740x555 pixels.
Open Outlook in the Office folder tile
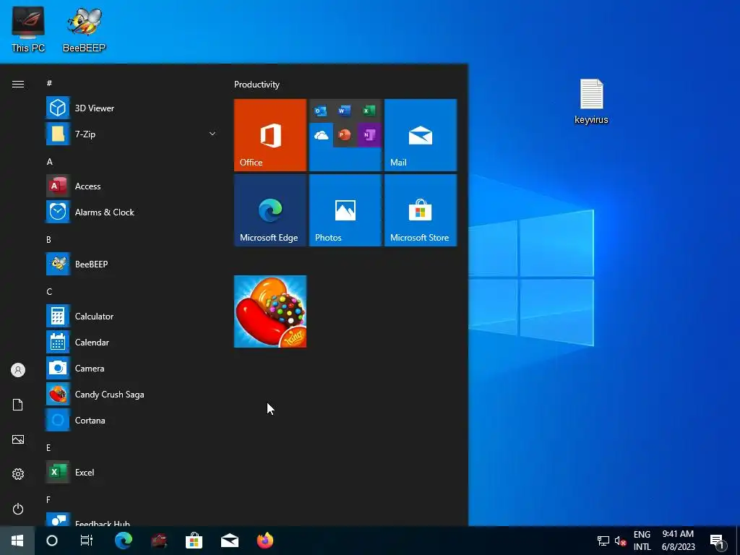point(321,111)
